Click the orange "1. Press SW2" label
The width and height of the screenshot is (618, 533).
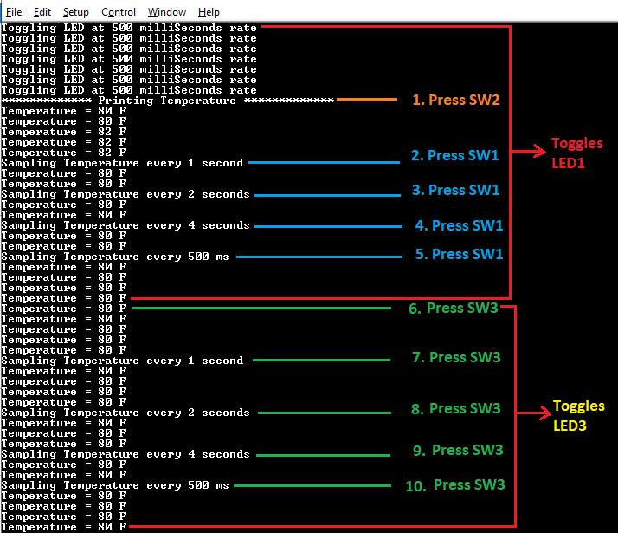click(455, 100)
